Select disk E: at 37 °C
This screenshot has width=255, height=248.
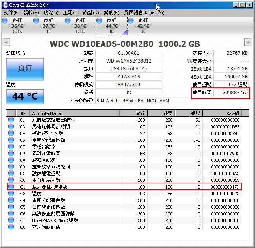(48, 26)
